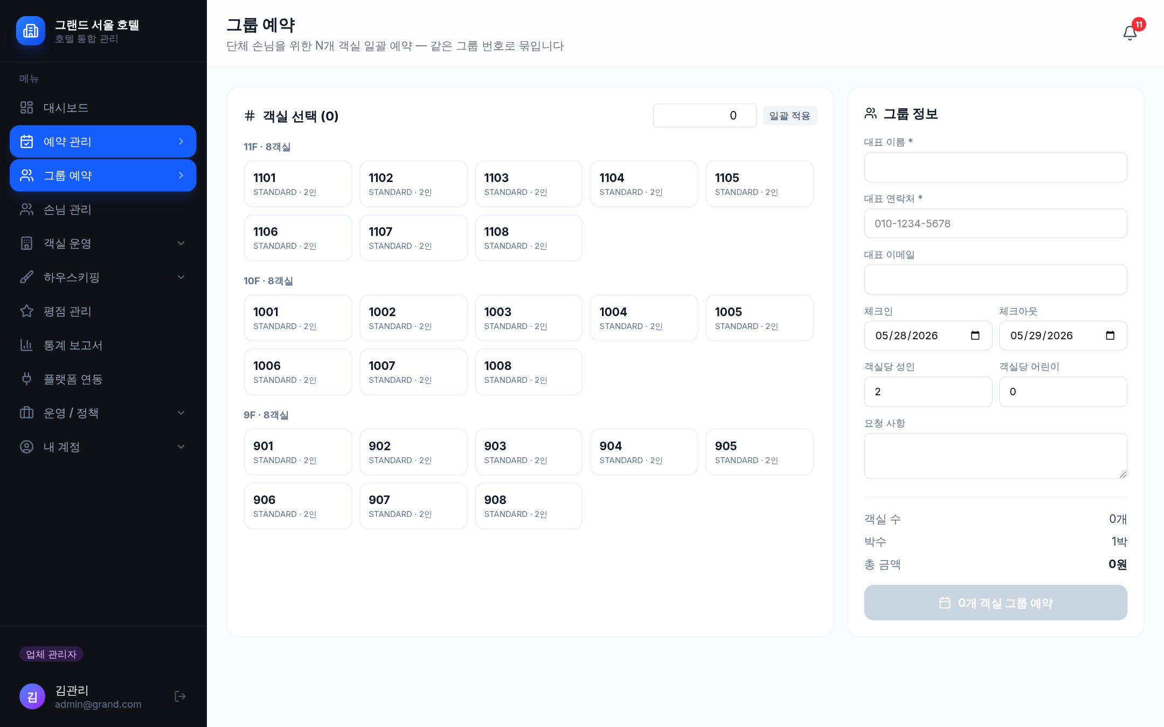This screenshot has height=727, width=1164.
Task: Expand the 객실 운영 submenu arrow
Action: click(x=181, y=243)
